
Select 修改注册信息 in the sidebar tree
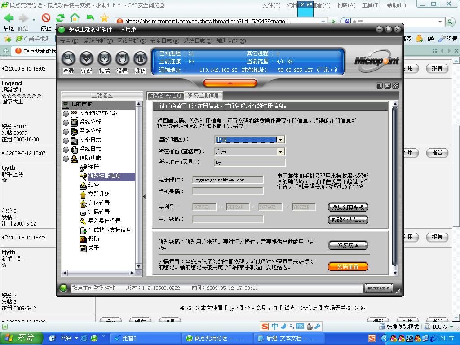coord(104,176)
